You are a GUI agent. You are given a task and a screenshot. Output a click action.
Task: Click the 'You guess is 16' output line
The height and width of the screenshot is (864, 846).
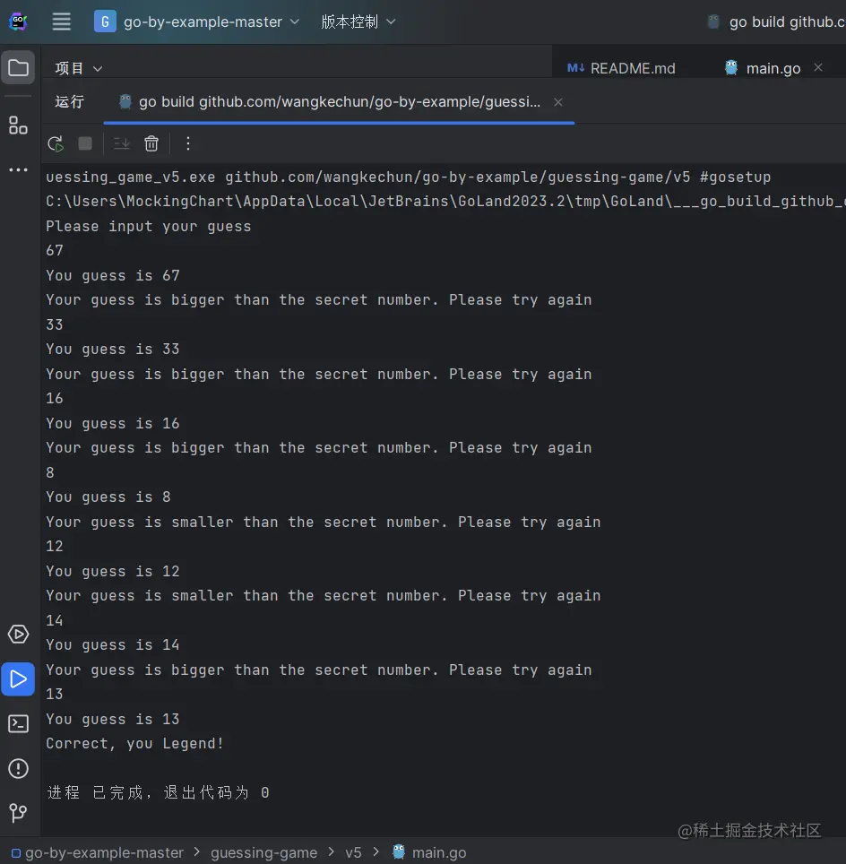[112, 423]
